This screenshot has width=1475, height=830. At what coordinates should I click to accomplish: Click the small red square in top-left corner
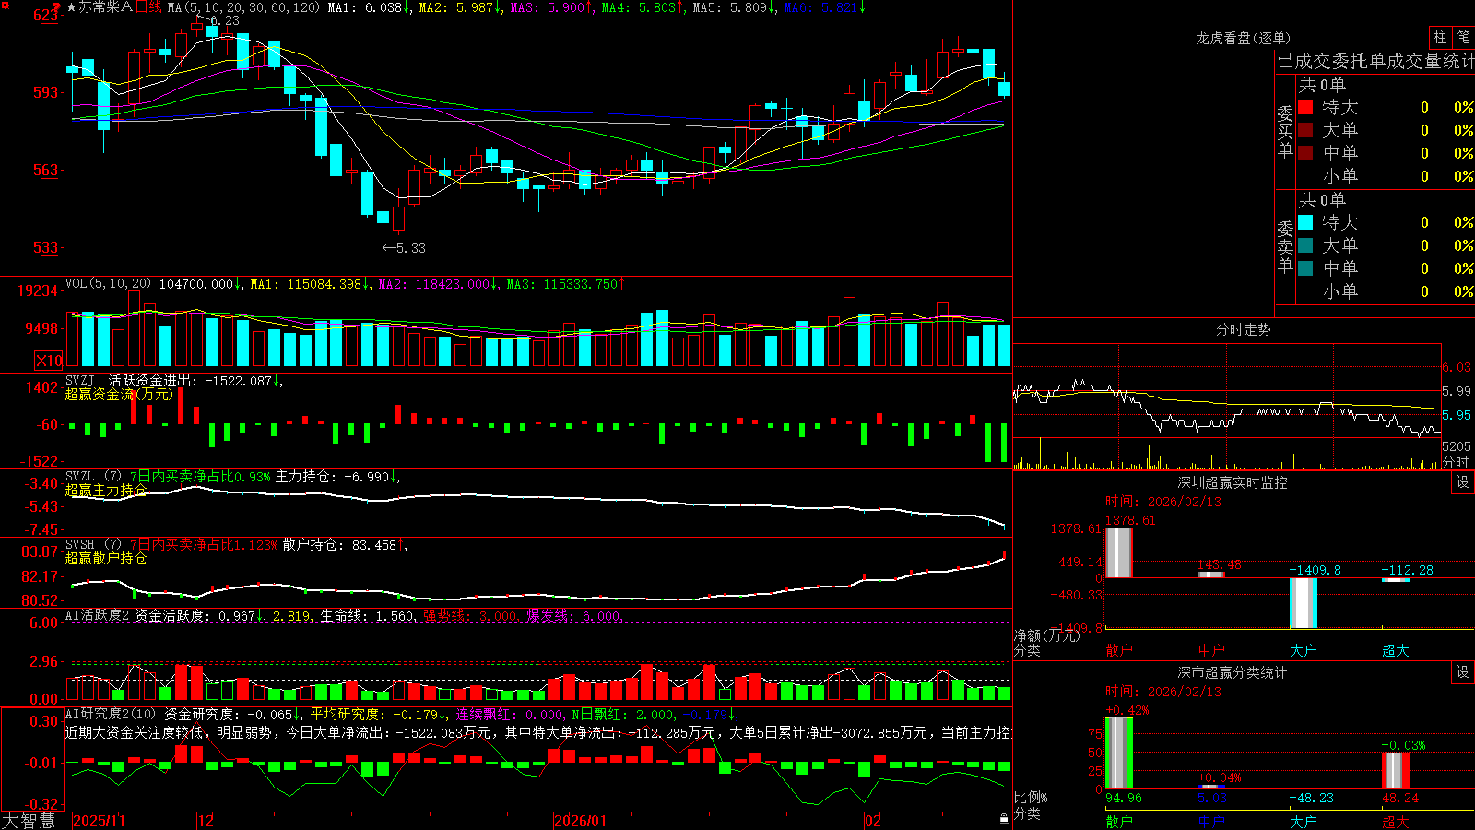4,5
